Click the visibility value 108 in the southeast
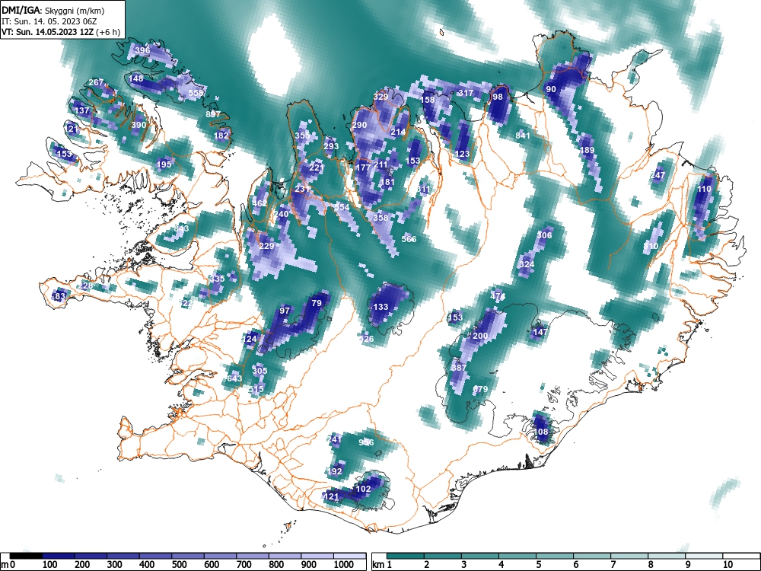The height and width of the screenshot is (571, 761). coord(540,432)
